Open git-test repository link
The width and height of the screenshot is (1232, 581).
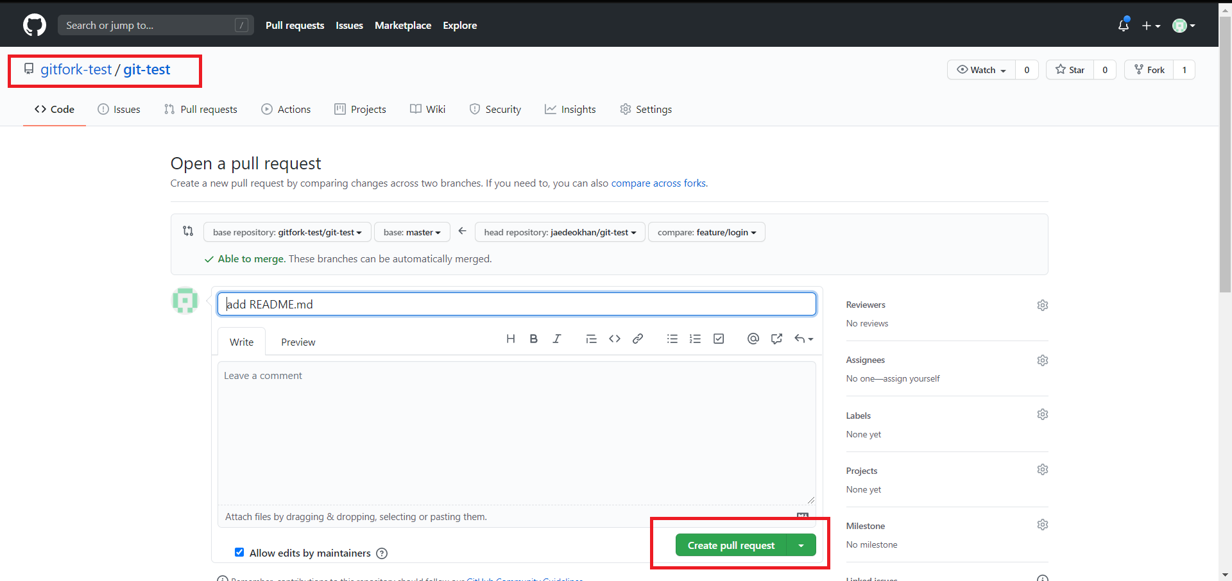[147, 69]
